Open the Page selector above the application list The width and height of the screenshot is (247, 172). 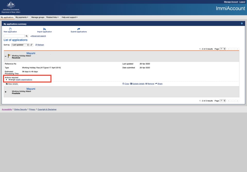(223, 49)
